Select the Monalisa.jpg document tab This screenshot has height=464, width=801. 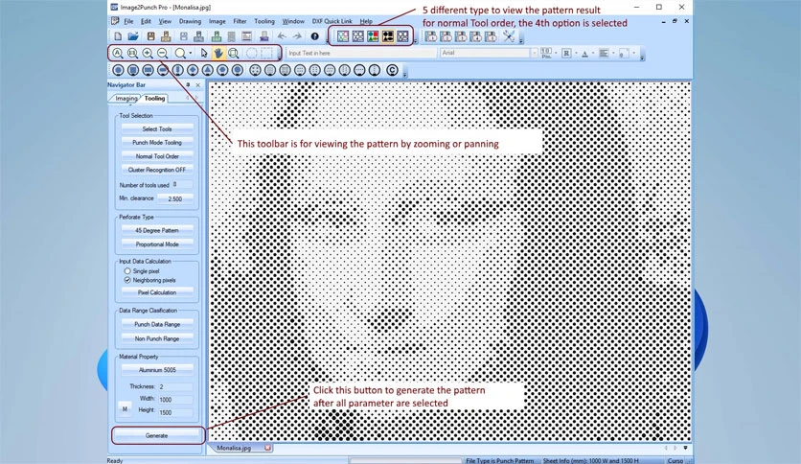[x=234, y=448]
